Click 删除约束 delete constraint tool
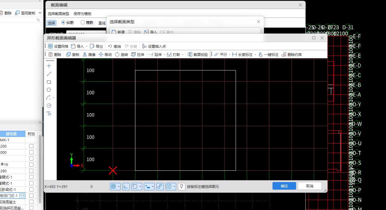386x210 pixels. (292, 54)
